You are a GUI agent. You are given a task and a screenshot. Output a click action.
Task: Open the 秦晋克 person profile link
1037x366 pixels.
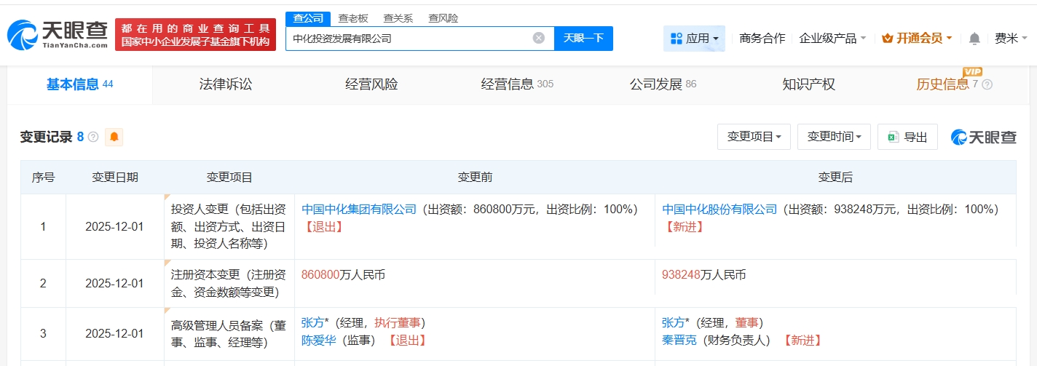(x=679, y=340)
